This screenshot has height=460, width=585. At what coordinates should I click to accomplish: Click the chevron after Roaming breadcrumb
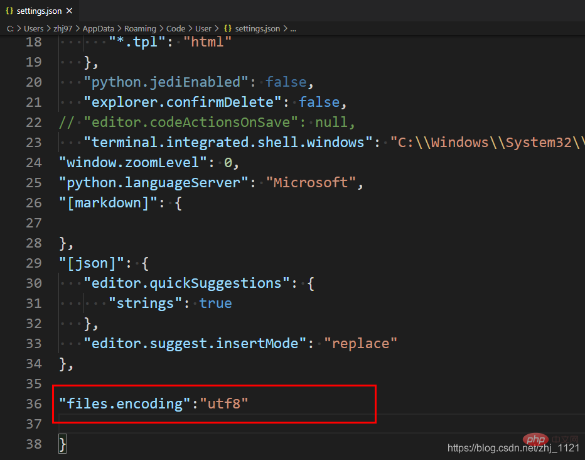(161, 29)
